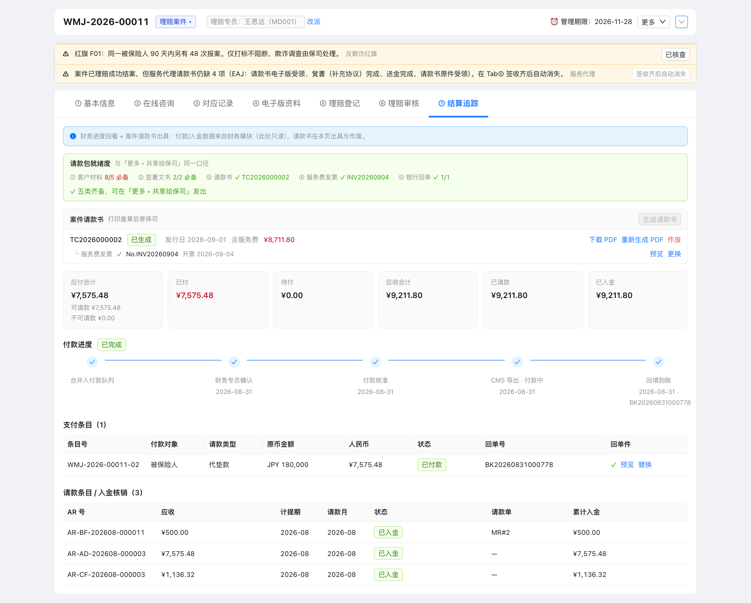
Task: Preview the 服务费发票 via 预览 link
Action: 656,254
